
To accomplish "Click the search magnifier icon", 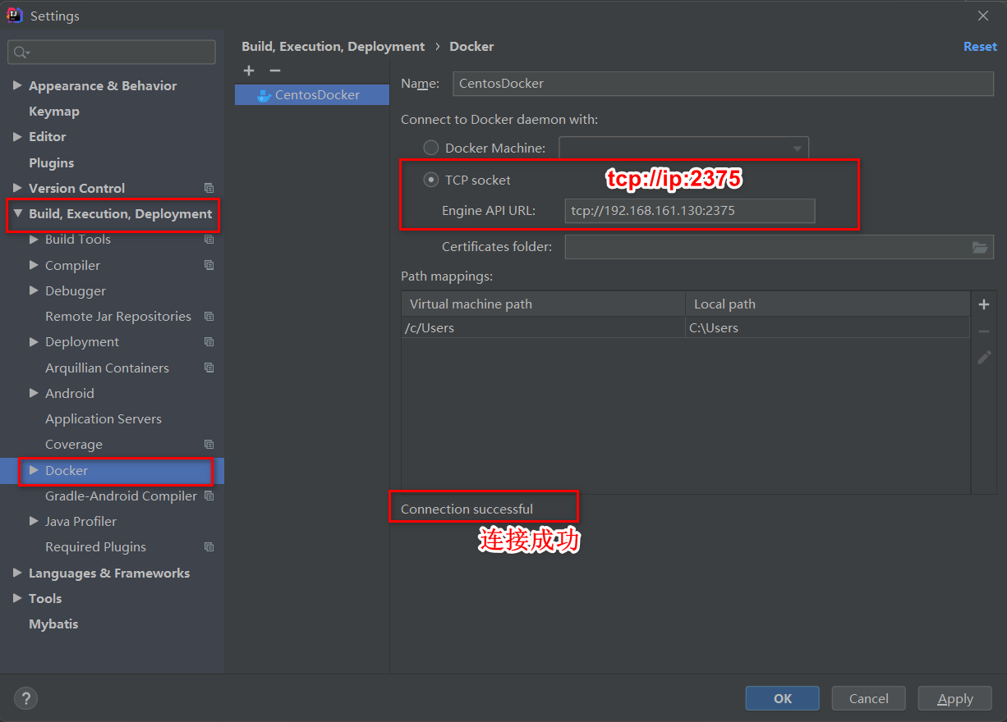I will [x=21, y=53].
